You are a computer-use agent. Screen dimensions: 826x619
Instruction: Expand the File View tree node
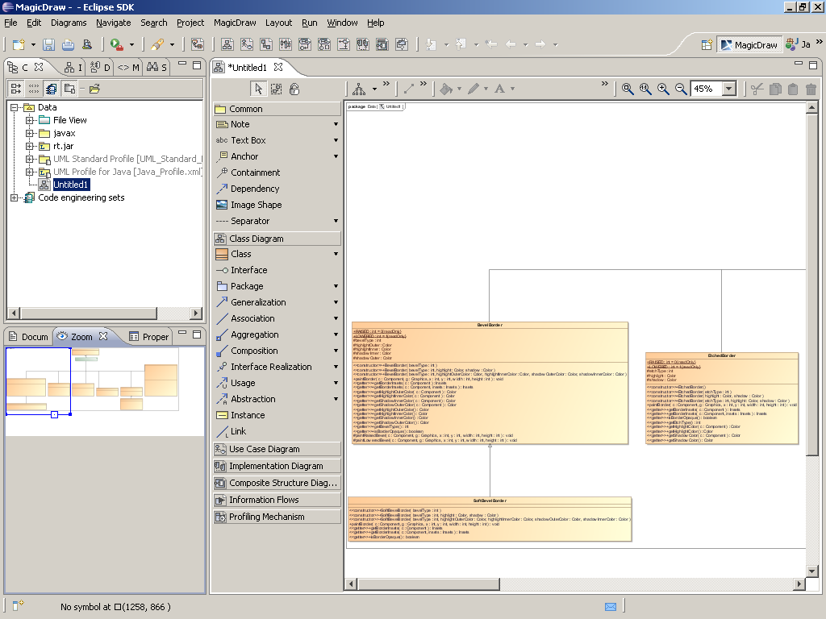(30, 120)
